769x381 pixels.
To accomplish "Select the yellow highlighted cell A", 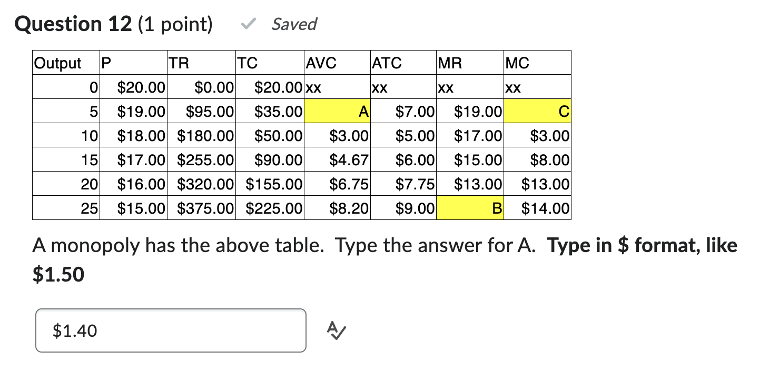I will [x=337, y=111].
